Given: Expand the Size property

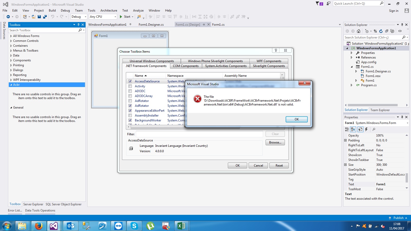Looking at the screenshot, I should pos(345,165).
